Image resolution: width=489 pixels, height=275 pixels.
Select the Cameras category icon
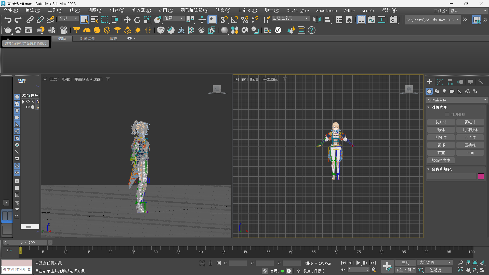pyautogui.click(x=452, y=91)
